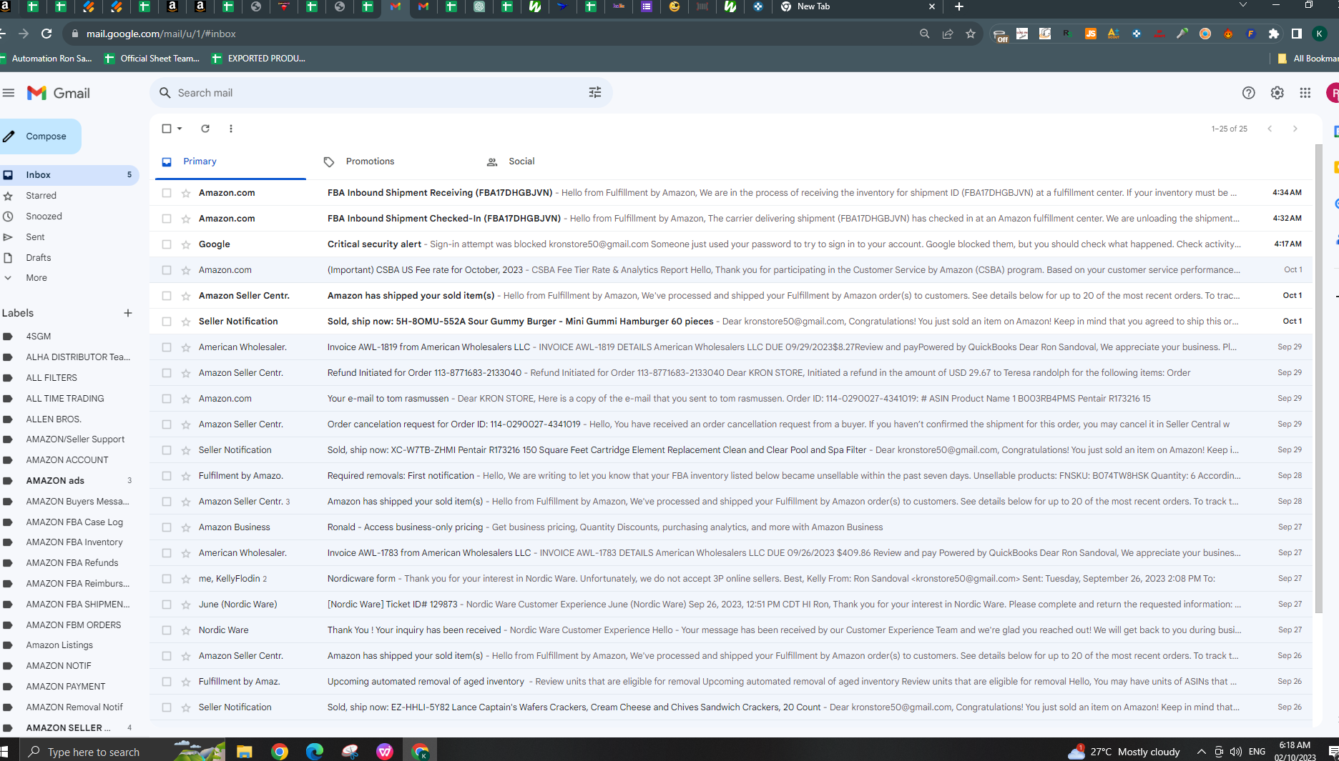Click the Compose button

(39, 136)
